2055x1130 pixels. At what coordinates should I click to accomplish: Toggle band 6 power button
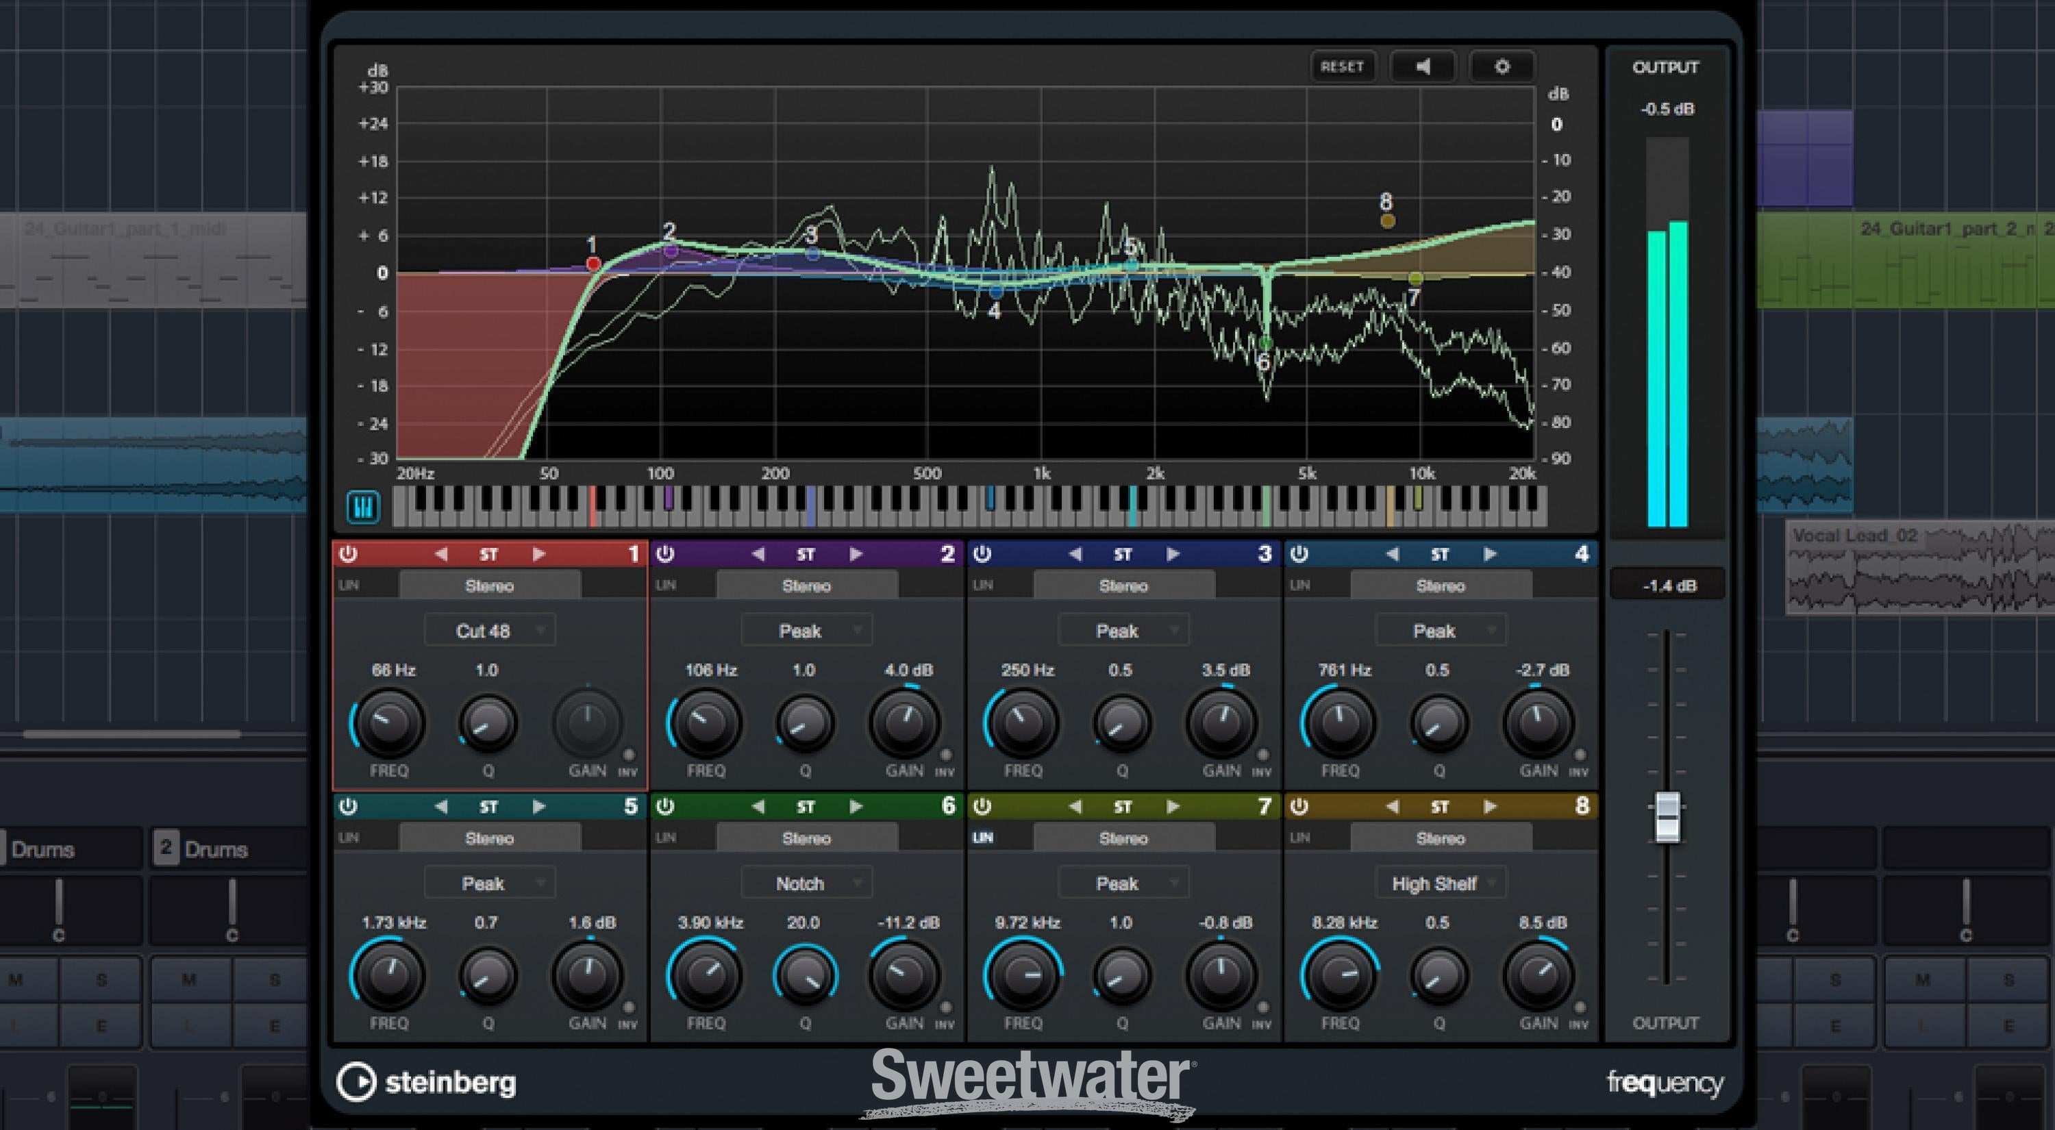pos(665,806)
